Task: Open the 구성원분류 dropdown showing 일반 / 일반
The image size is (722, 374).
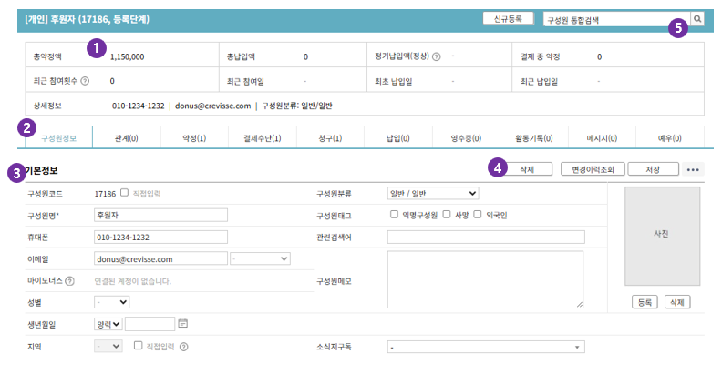Action: tap(433, 194)
